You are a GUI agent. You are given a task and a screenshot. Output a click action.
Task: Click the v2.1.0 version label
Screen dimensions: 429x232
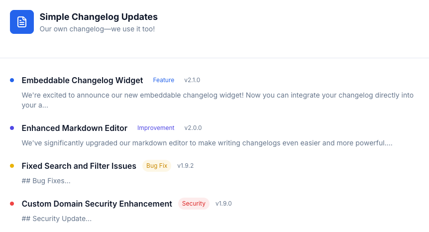[192, 80]
